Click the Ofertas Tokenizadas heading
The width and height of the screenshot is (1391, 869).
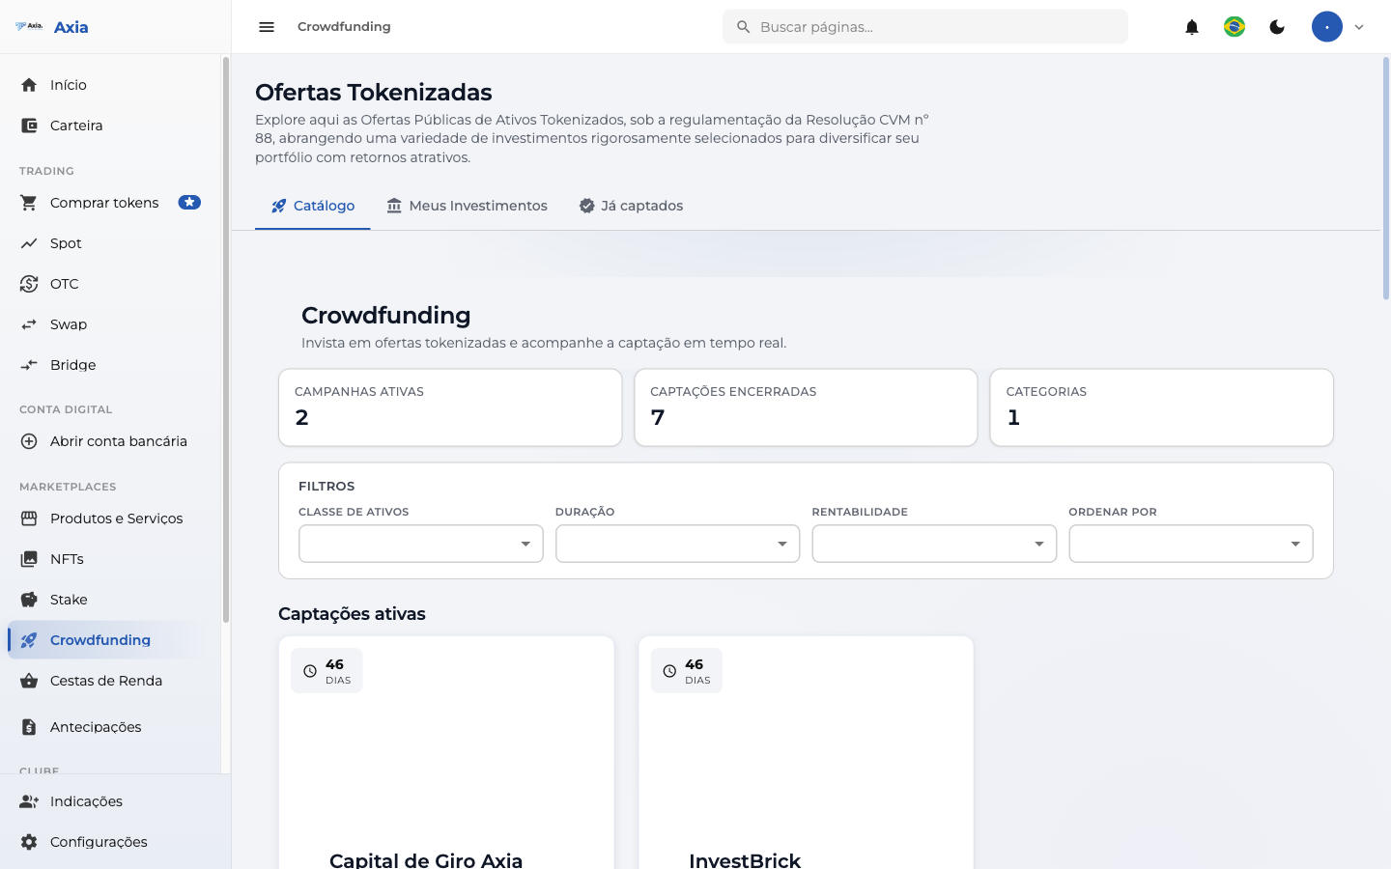(374, 93)
